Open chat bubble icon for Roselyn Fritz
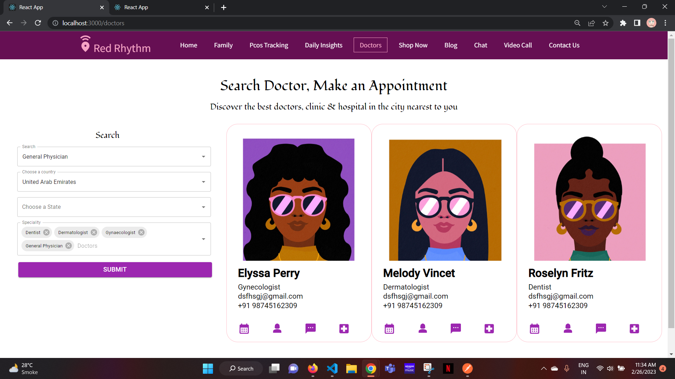675x379 pixels. point(601,328)
